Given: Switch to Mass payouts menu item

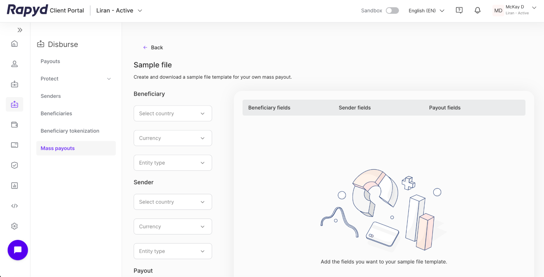Looking at the screenshot, I should click(x=57, y=148).
